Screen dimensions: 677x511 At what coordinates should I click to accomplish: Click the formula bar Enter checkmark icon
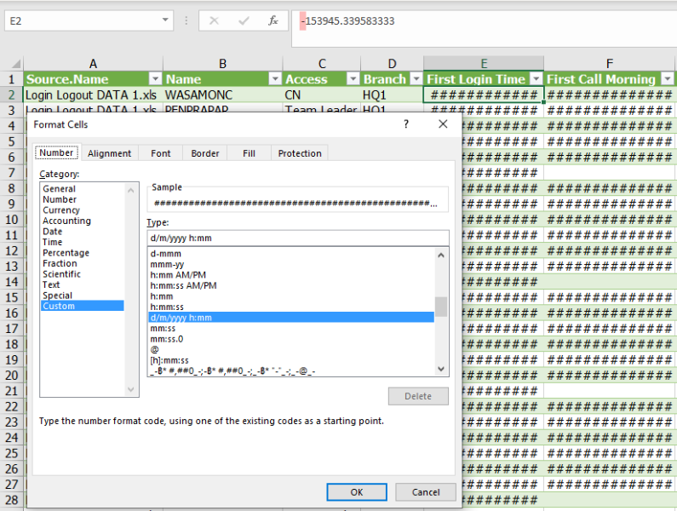244,20
